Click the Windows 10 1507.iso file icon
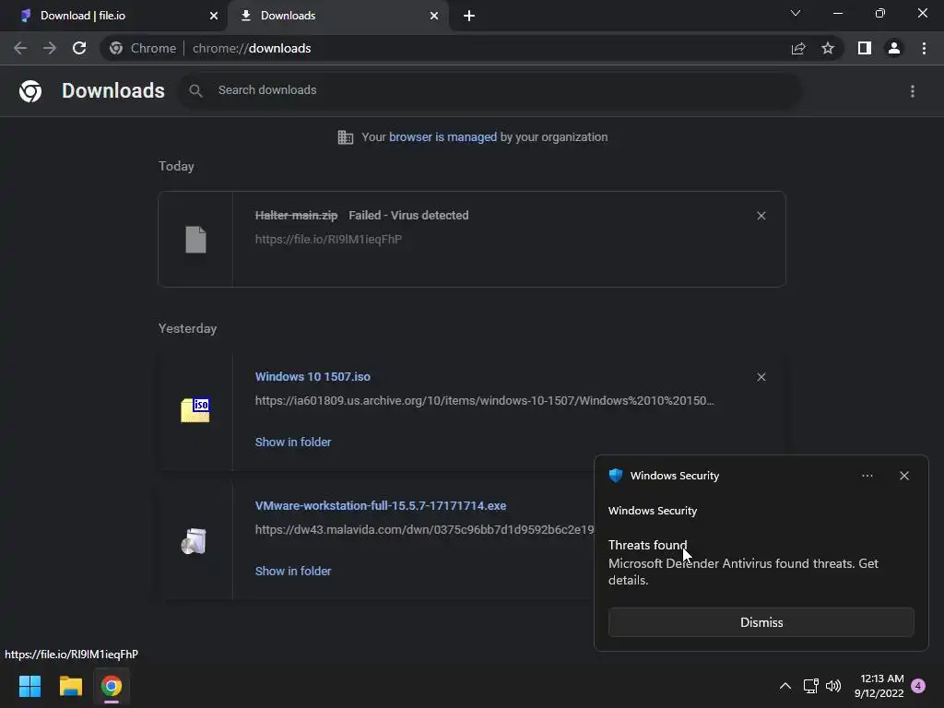The height and width of the screenshot is (708, 944). (195, 410)
